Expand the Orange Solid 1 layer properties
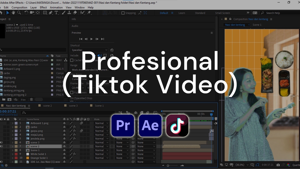This screenshot has height=169, width=300. (x=12, y=158)
